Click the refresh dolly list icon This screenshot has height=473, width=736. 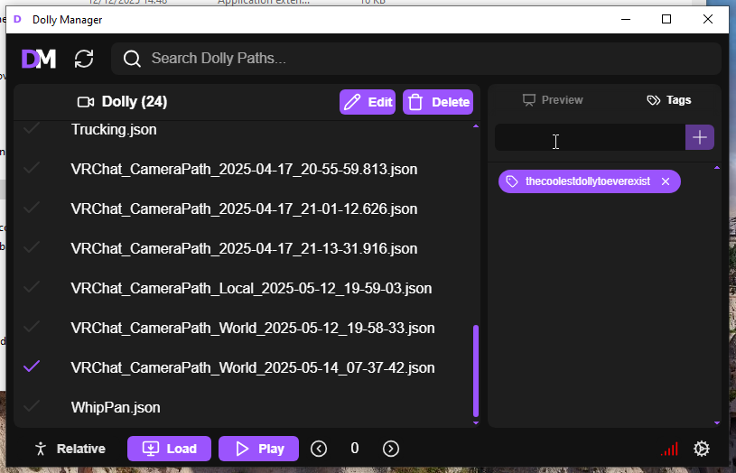pyautogui.click(x=84, y=59)
